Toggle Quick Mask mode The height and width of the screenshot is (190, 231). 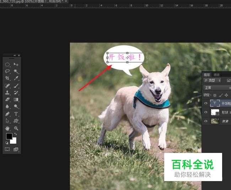(7, 149)
